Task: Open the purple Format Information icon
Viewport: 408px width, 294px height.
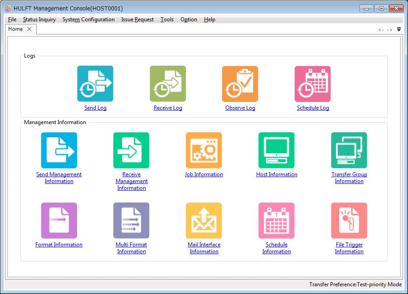Action: pos(59,221)
